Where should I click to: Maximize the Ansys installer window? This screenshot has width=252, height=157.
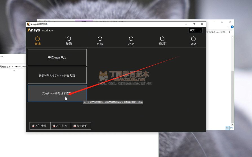pos(194,24)
